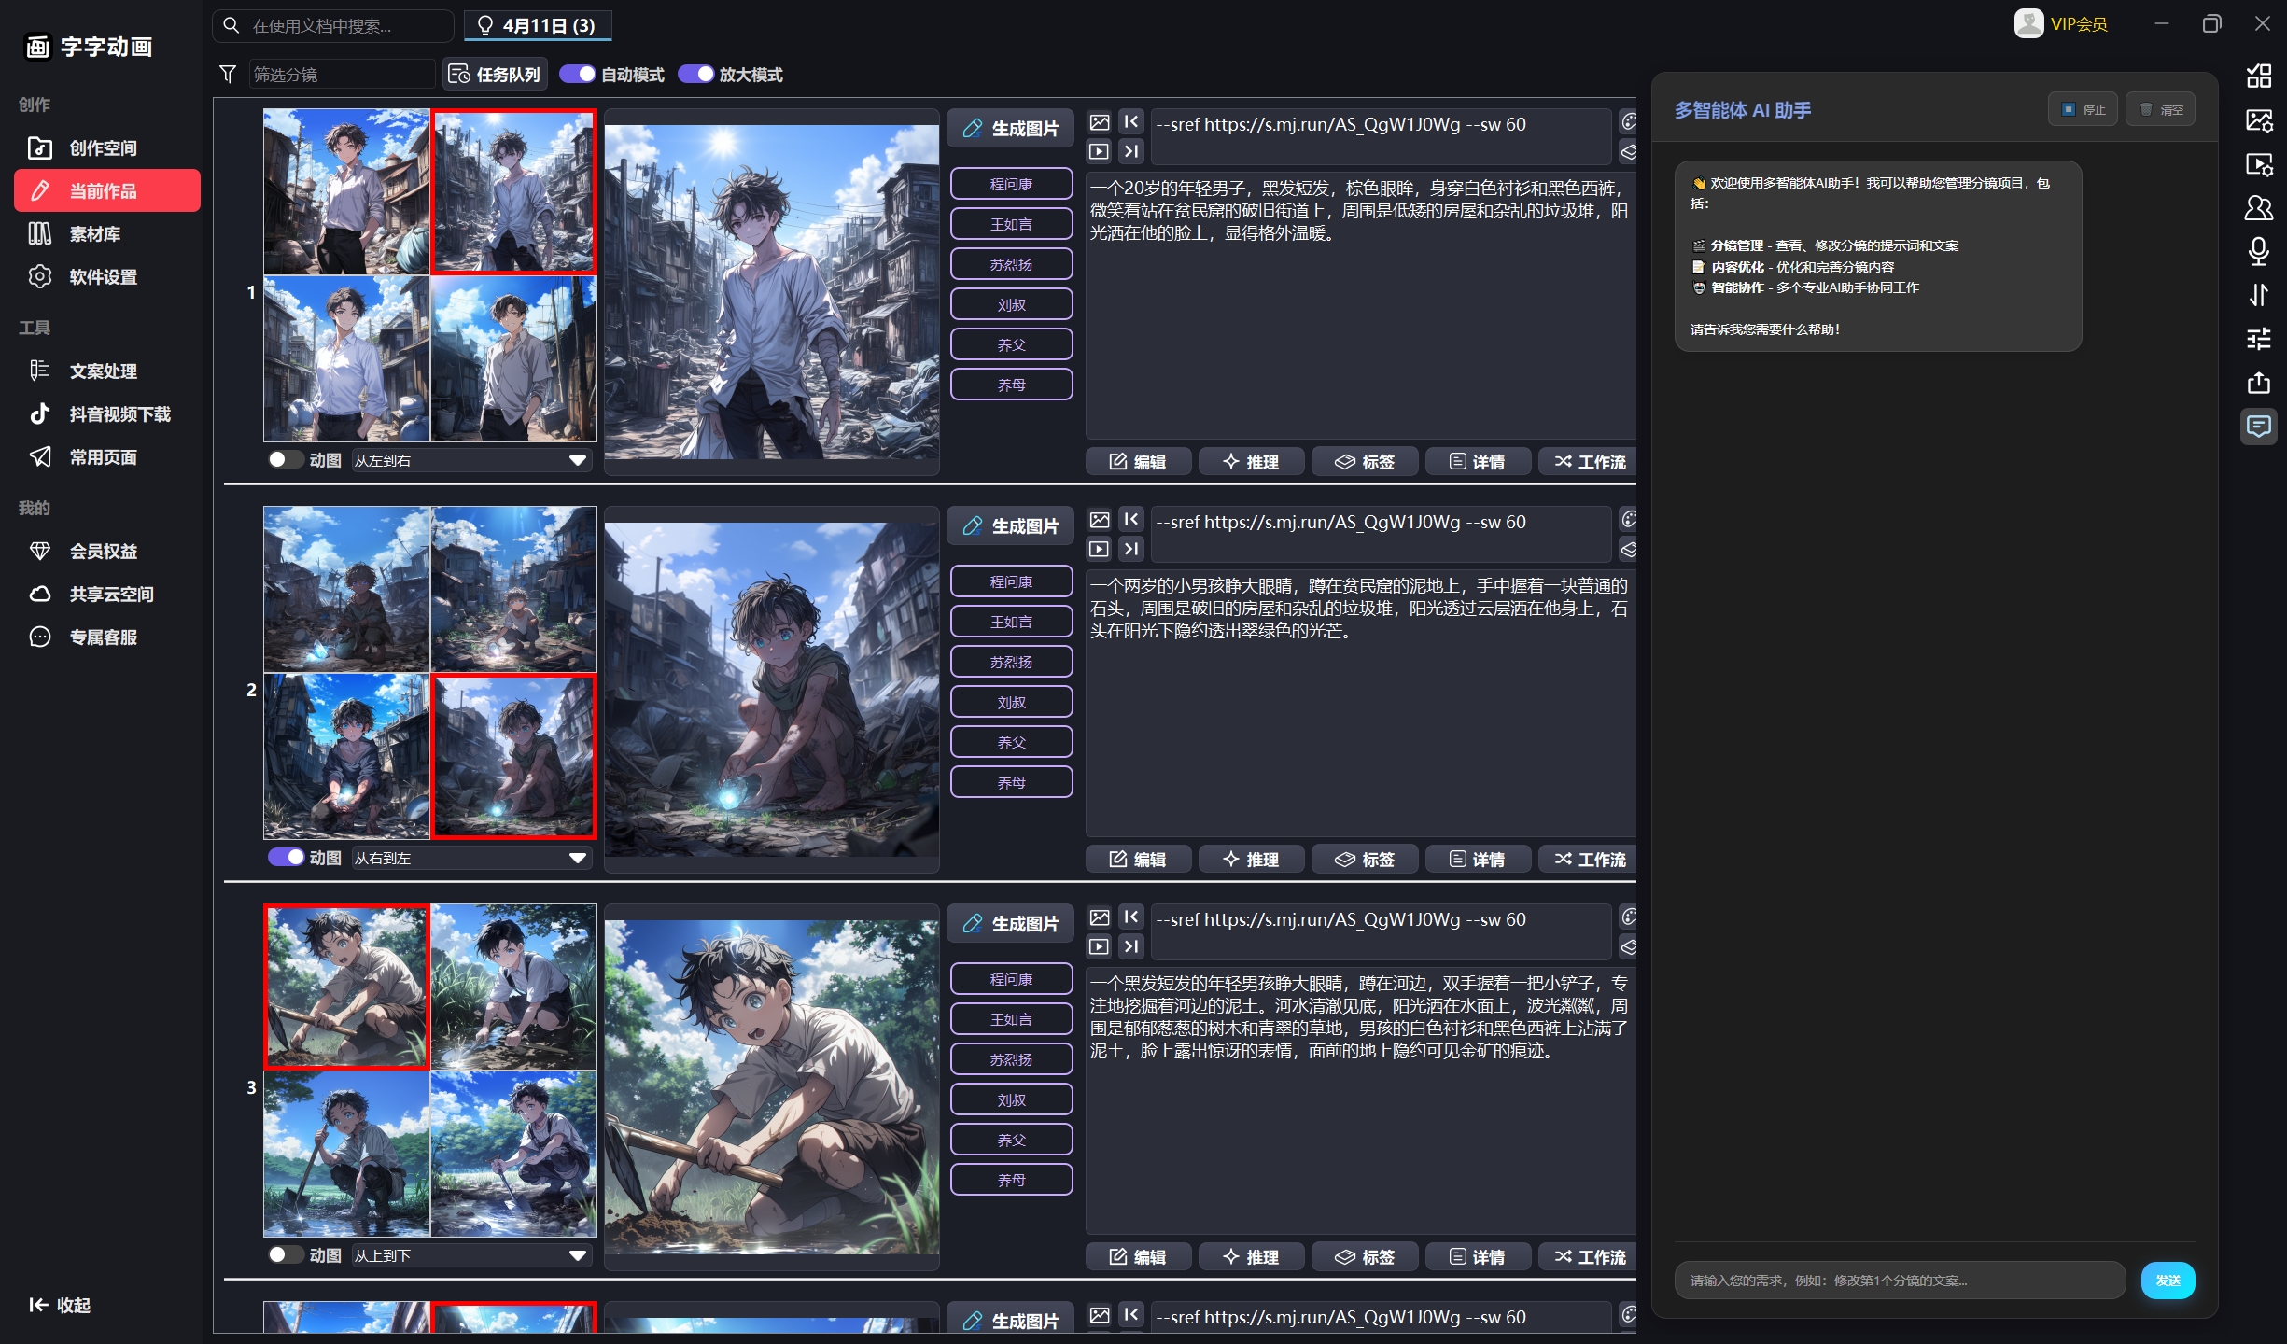Open the 从上到下 dropdown in scene 3

tap(471, 1255)
